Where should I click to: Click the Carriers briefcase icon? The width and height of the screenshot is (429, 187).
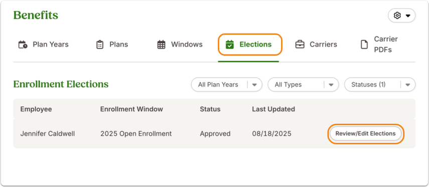click(x=300, y=45)
